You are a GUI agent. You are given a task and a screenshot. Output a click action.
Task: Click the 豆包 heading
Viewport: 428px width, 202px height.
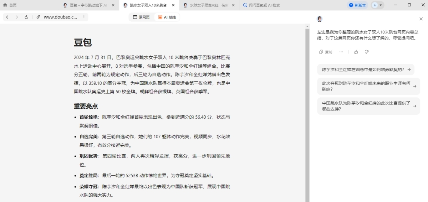(x=83, y=42)
